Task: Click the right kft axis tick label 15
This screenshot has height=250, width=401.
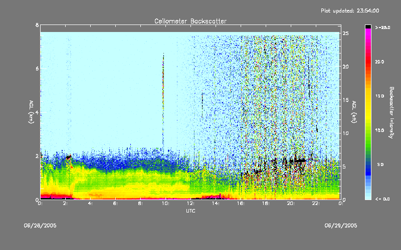Action: point(346,100)
